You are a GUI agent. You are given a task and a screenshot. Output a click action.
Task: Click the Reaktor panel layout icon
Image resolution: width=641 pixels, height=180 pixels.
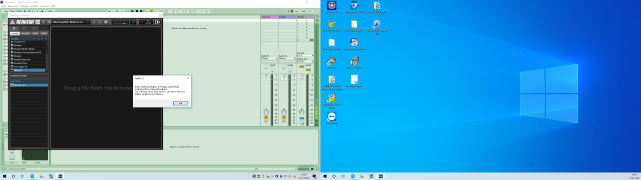[x=157, y=22]
